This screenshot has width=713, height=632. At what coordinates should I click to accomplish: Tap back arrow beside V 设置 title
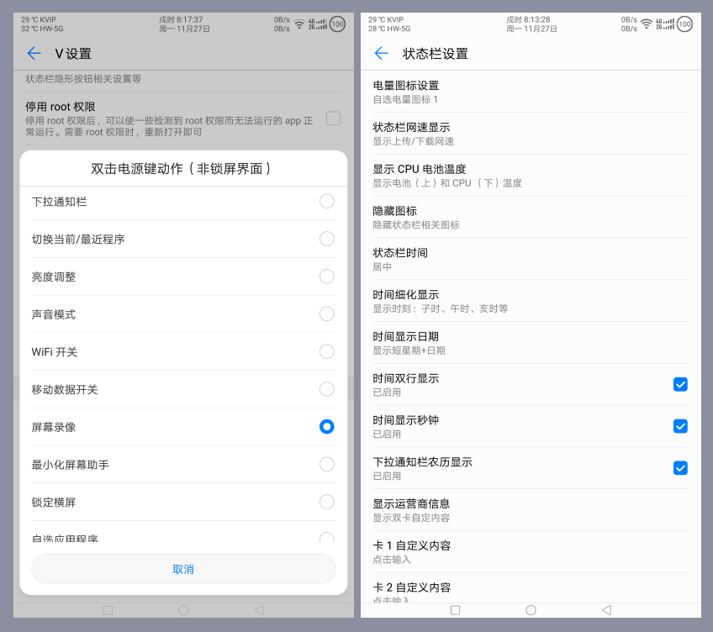pos(34,53)
